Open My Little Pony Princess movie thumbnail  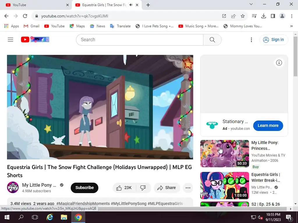pyautogui.click(x=224, y=154)
